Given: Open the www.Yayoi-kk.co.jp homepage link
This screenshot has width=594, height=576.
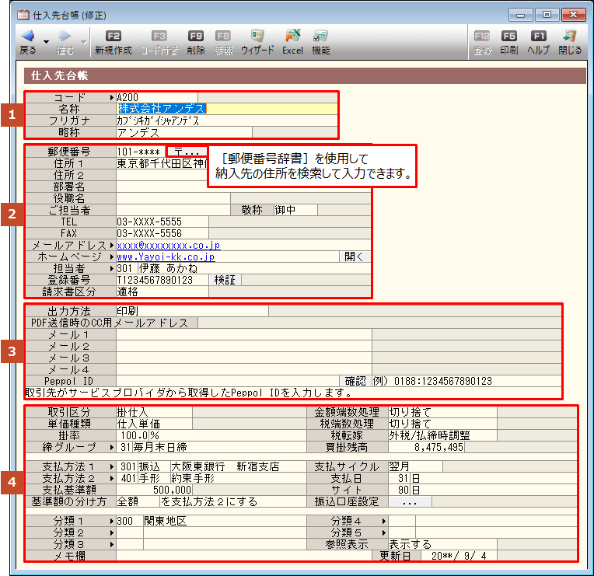Looking at the screenshot, I should click(166, 257).
